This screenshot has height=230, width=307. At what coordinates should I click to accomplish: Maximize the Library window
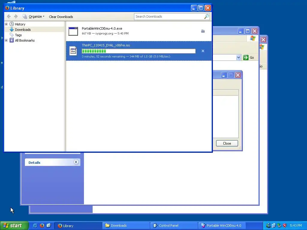[x=201, y=8]
